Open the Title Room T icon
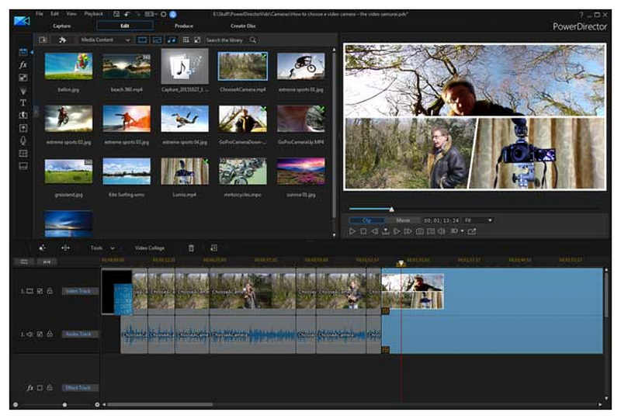The image size is (621, 419). coord(23,102)
